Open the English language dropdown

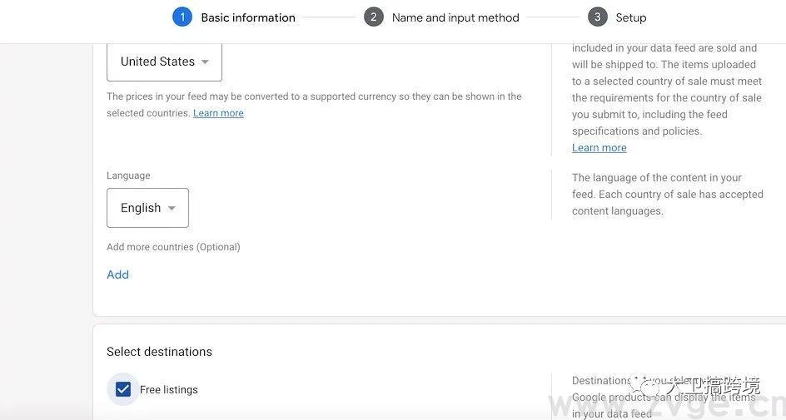[147, 208]
